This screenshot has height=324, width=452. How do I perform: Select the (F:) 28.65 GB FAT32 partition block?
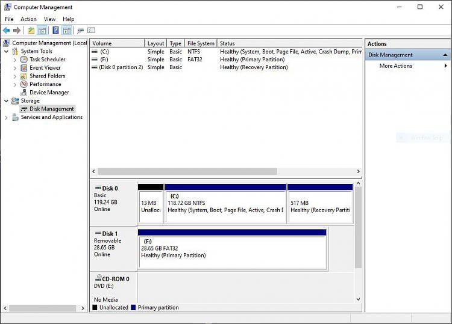point(232,249)
